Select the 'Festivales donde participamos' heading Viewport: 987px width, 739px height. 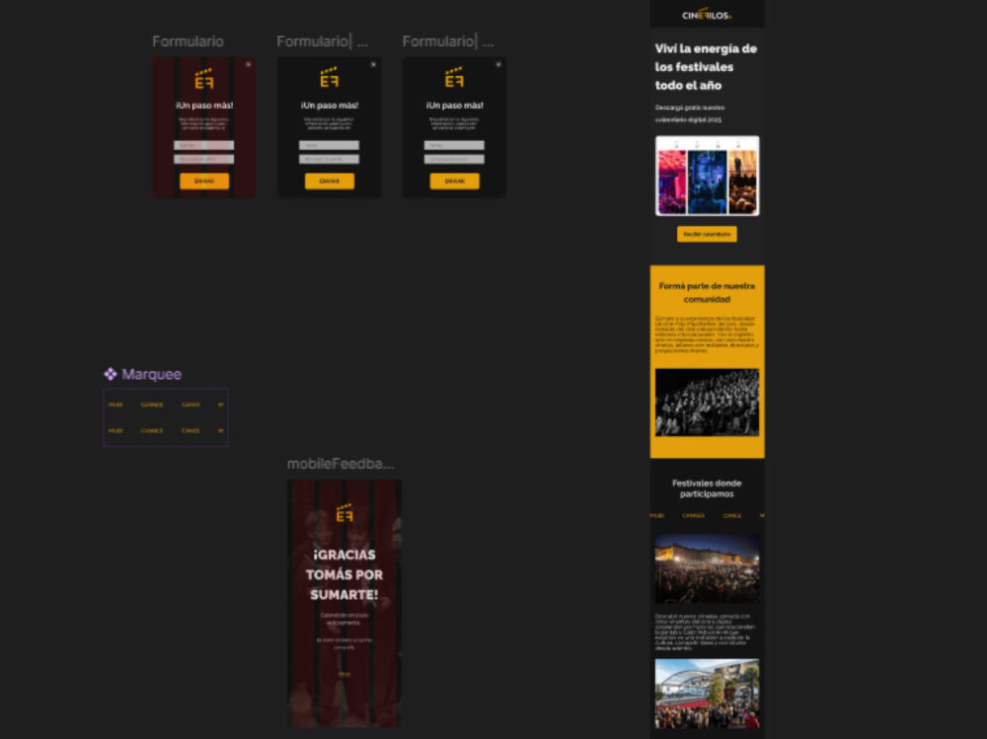[707, 488]
